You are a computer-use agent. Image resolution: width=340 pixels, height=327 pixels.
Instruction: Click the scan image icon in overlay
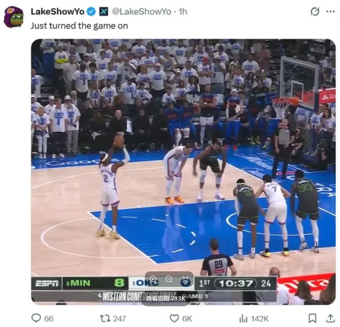185,279
